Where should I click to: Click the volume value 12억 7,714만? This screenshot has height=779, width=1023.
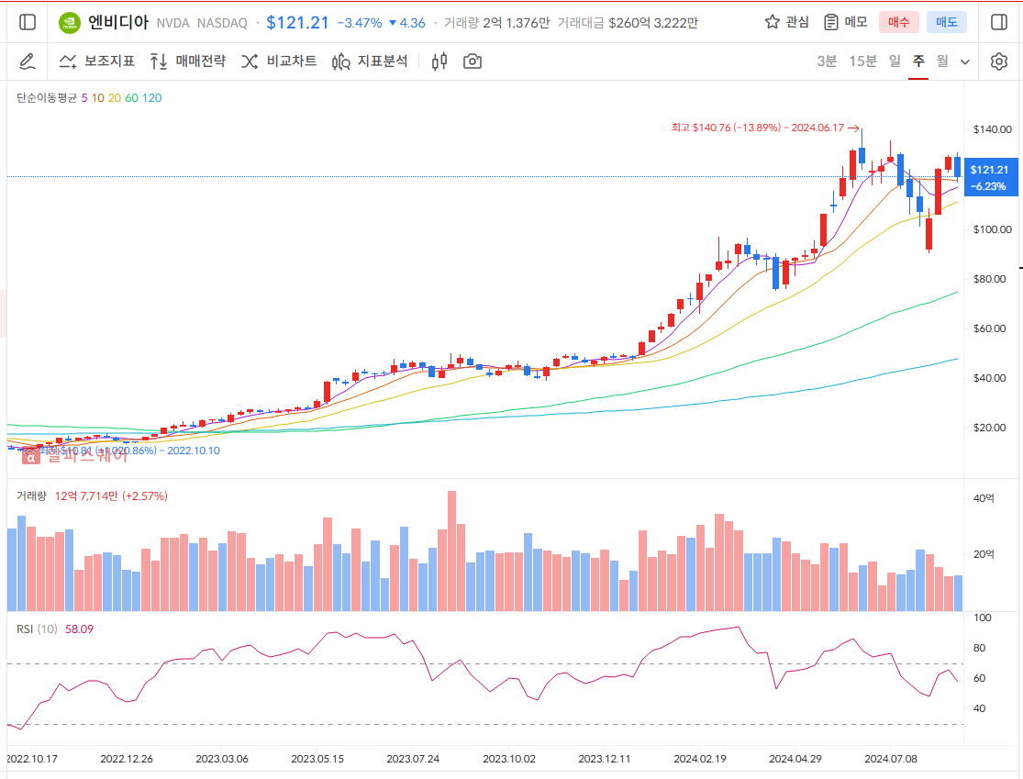[86, 495]
